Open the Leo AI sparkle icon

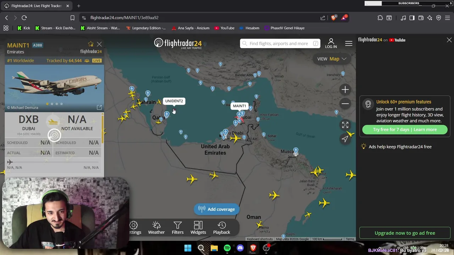(430, 18)
